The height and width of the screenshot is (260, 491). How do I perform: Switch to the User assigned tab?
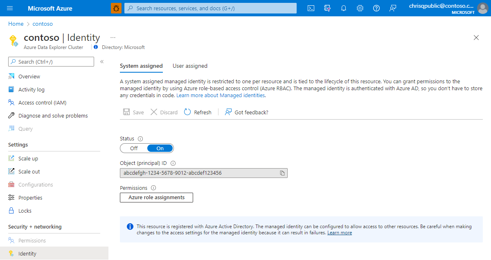pyautogui.click(x=190, y=66)
